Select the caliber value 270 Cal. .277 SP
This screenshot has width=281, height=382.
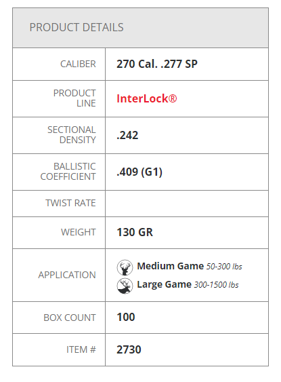157,64
